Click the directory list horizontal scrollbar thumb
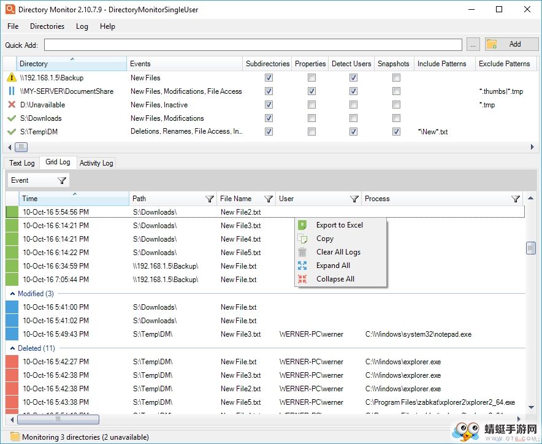Viewport: 542px width, 444px height. [x=21, y=147]
